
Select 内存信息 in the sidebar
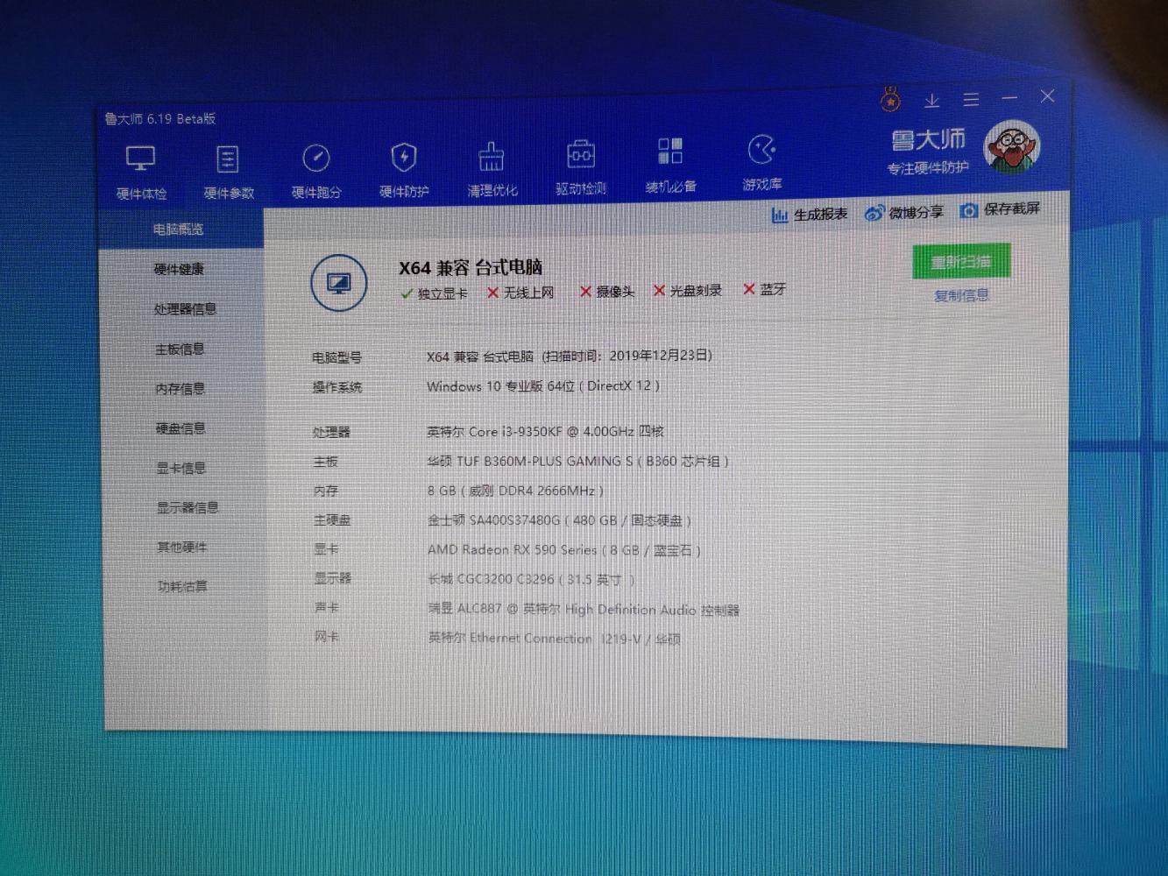[180, 388]
